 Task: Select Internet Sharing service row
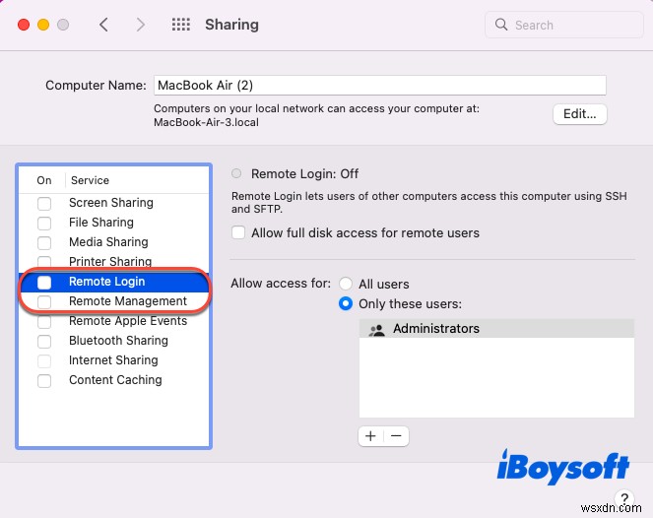coord(113,360)
